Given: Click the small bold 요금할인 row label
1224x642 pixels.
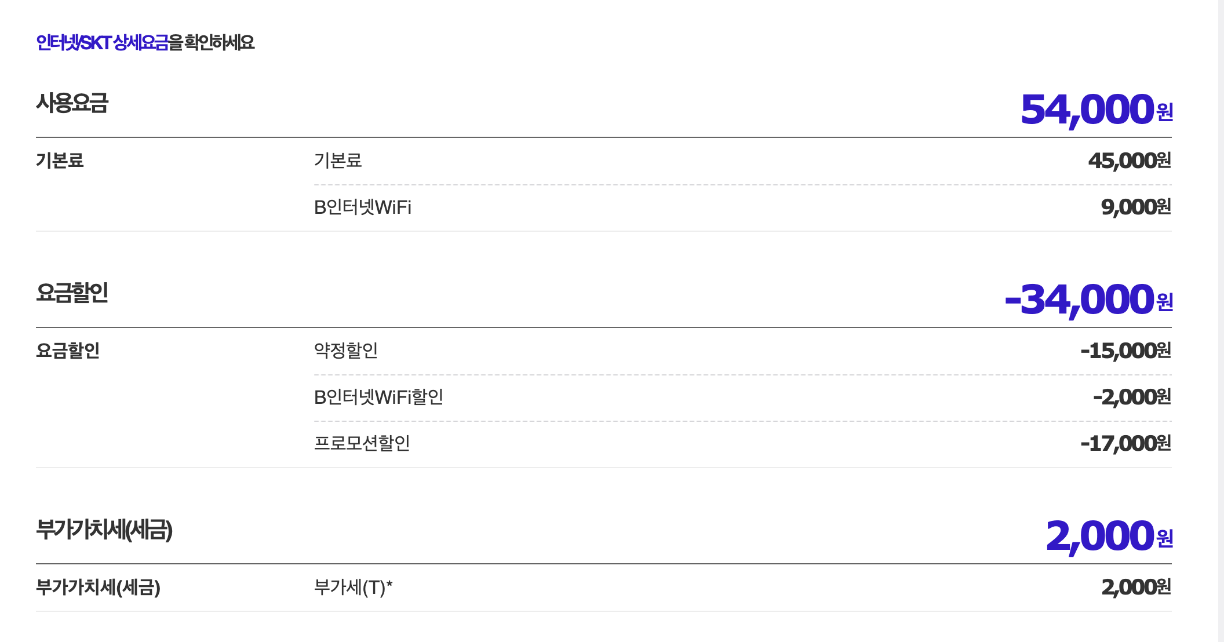Looking at the screenshot, I should click(68, 351).
